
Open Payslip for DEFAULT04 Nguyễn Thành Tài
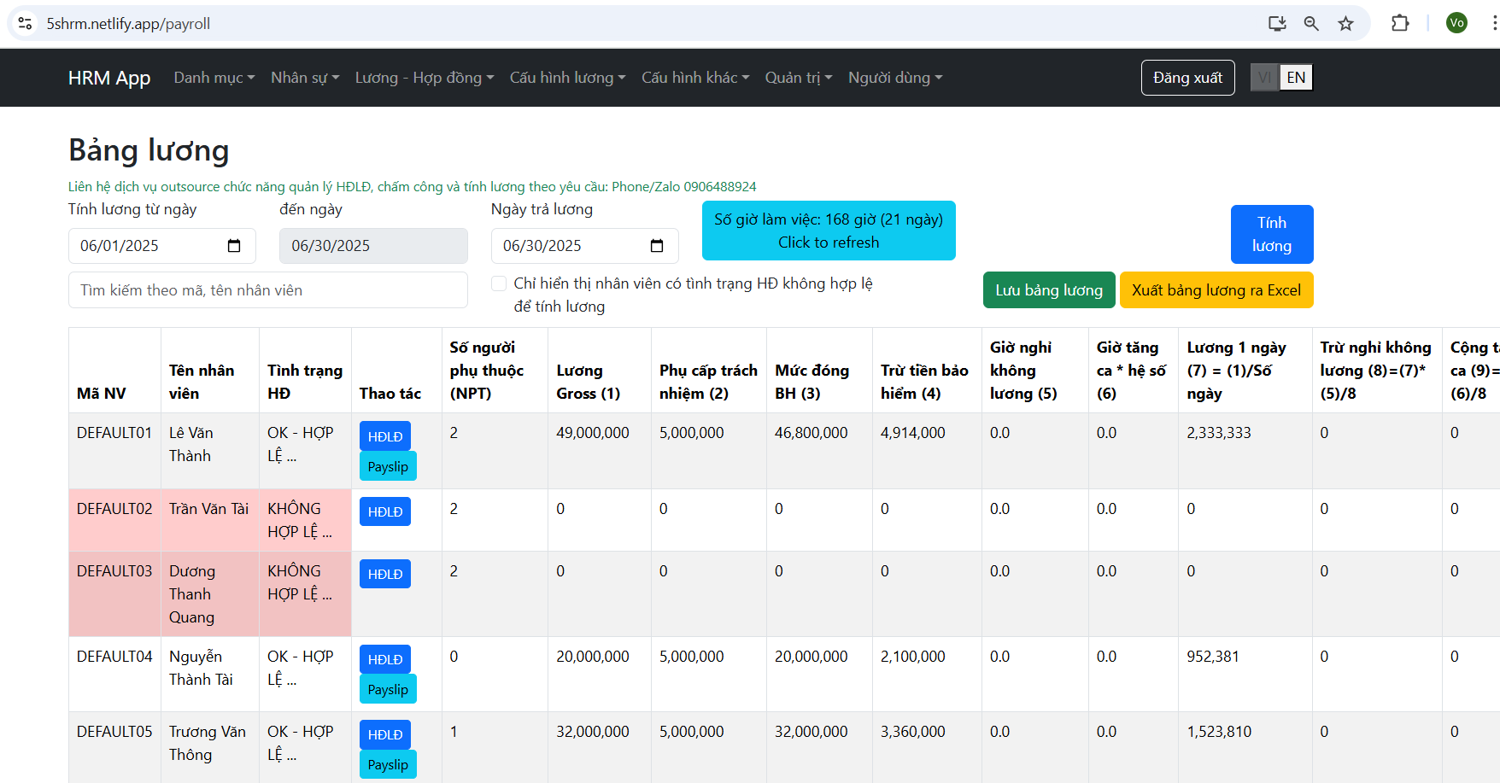pos(388,689)
